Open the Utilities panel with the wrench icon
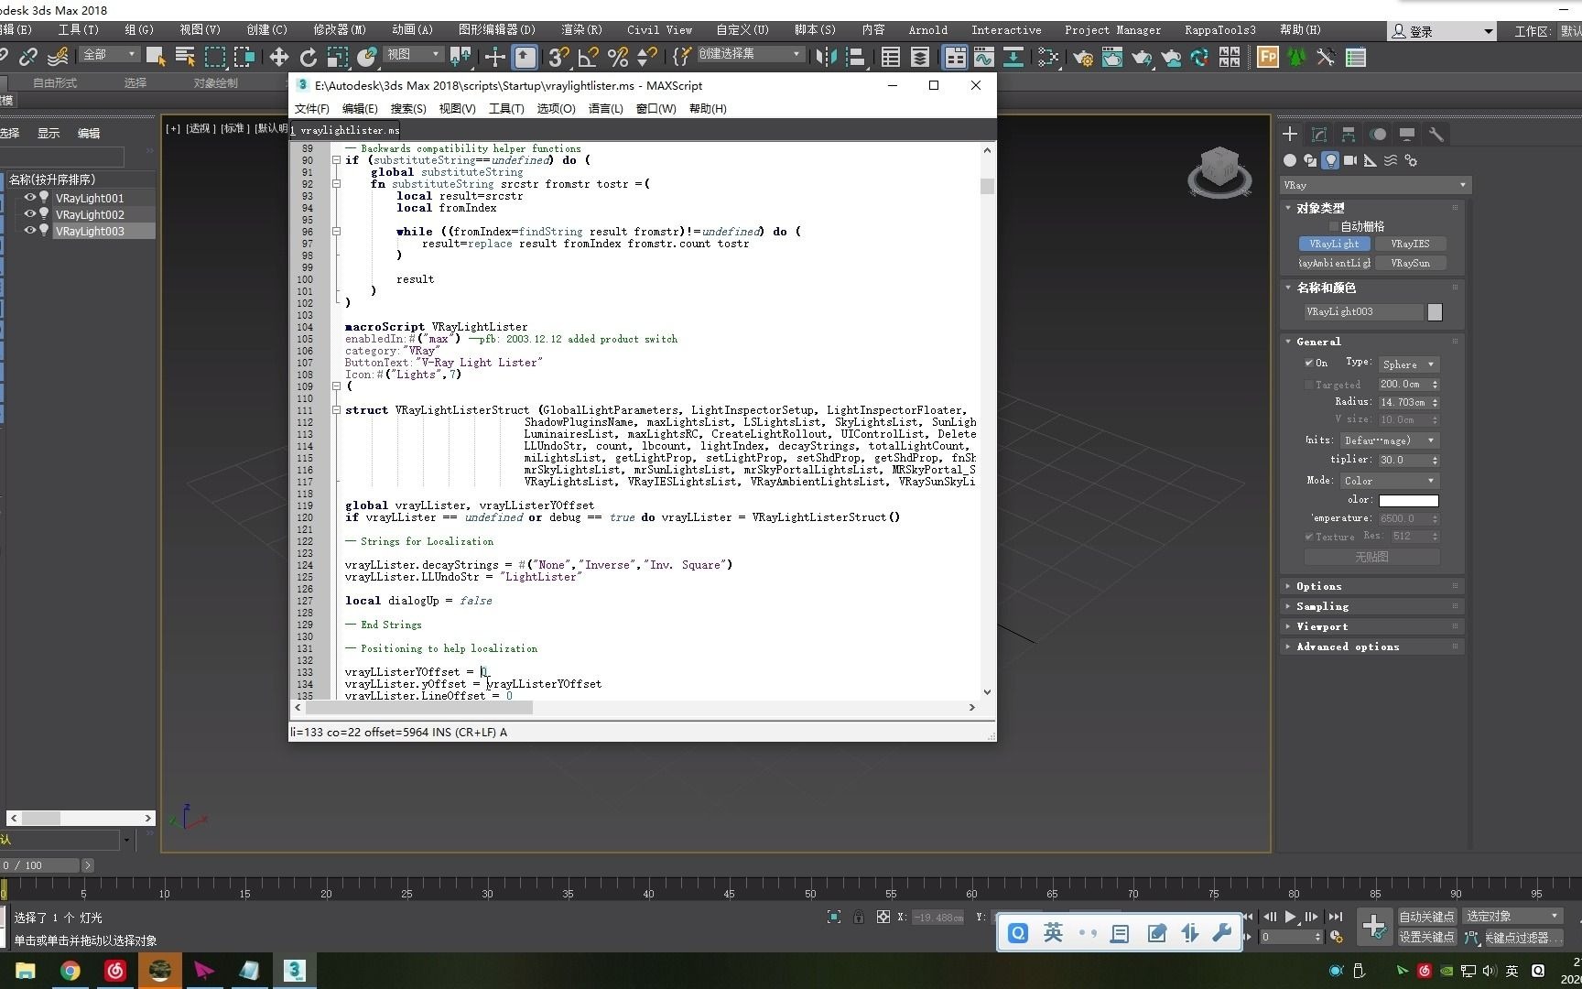 1436,134
